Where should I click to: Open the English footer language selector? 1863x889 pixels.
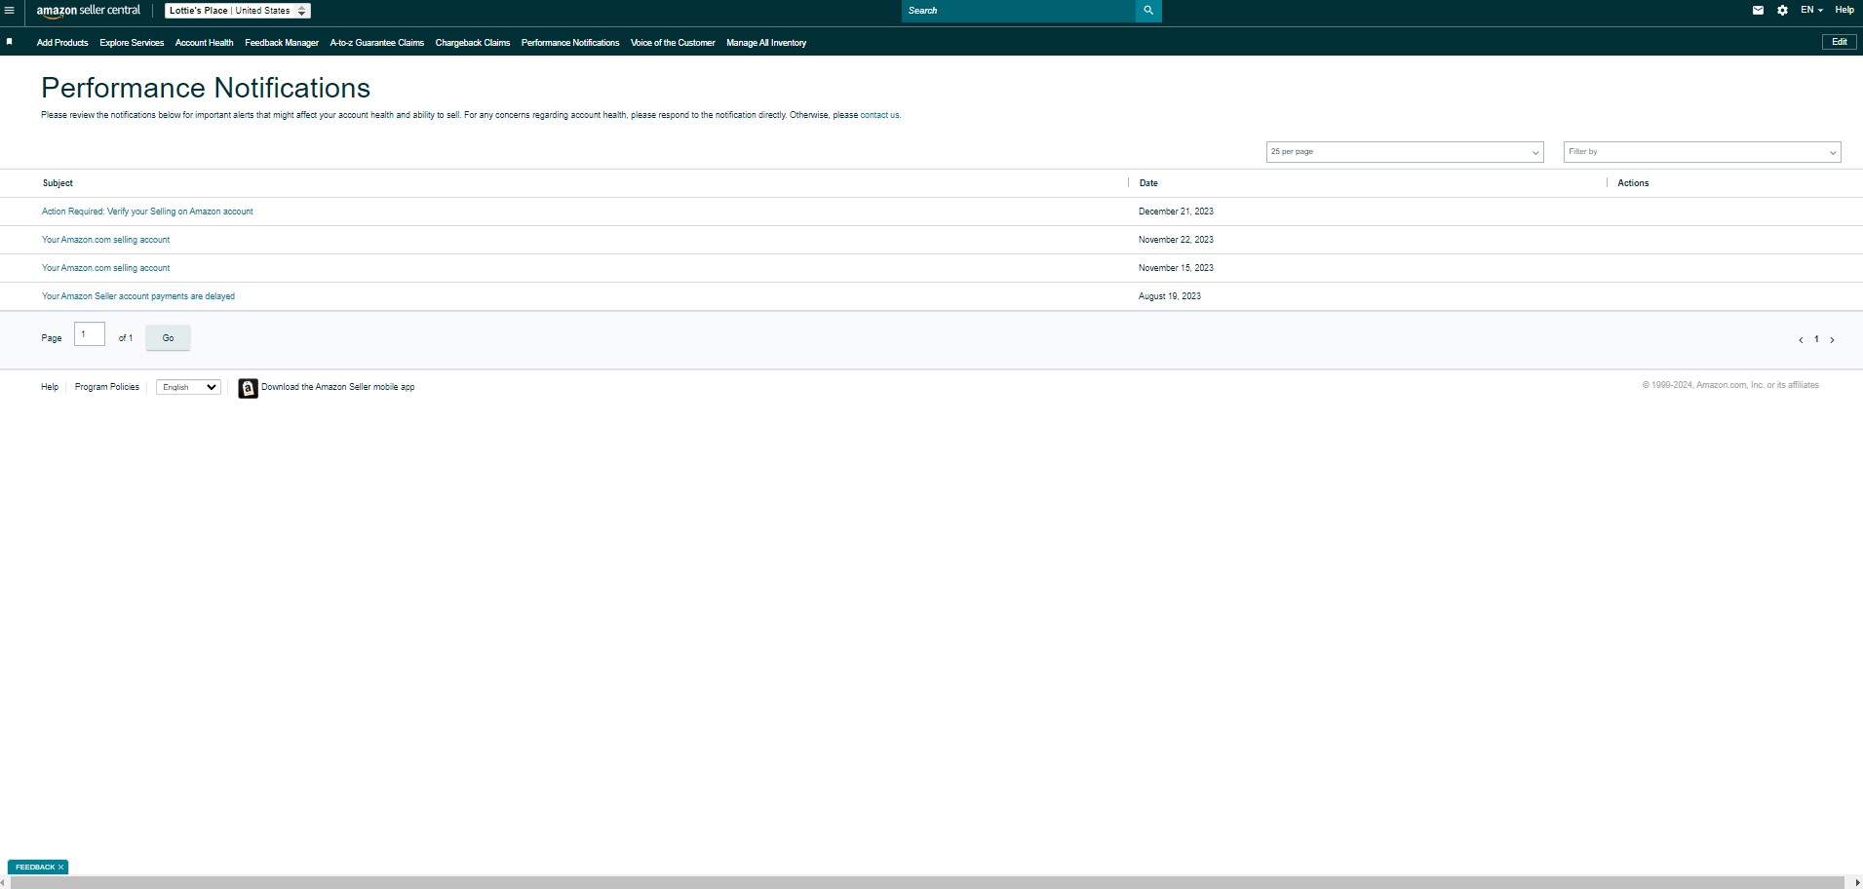pos(188,387)
